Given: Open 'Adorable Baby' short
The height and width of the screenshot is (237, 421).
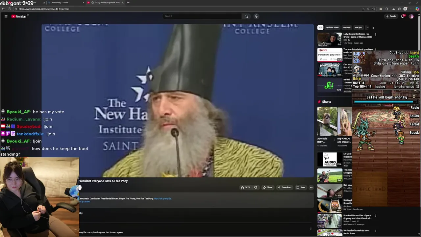Looking at the screenshot, I should click(327, 121).
